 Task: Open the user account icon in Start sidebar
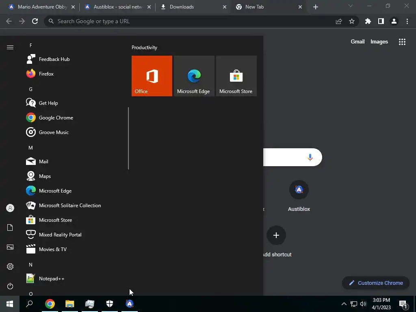(x=10, y=208)
